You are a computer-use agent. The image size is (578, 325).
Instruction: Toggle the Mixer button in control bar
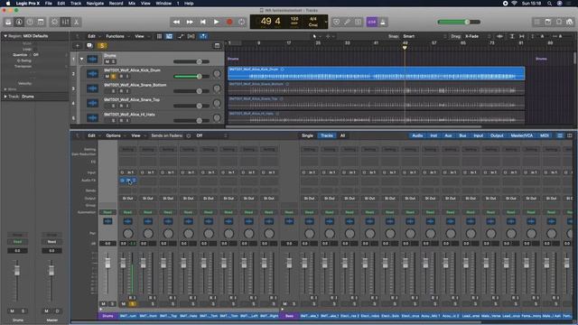pyautogui.click(x=65, y=22)
